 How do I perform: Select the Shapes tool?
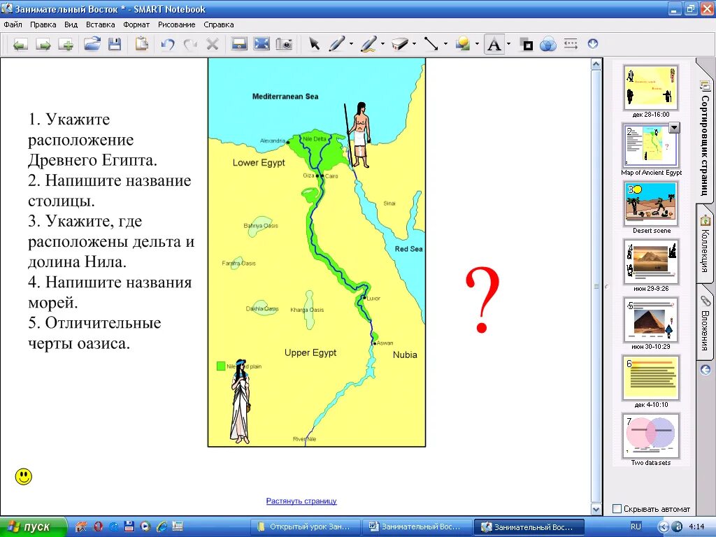(x=463, y=44)
